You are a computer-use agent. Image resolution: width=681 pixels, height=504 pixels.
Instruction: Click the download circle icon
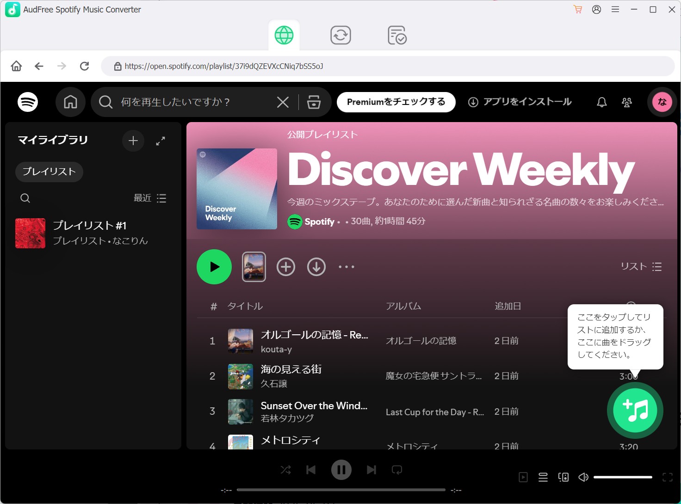316,267
